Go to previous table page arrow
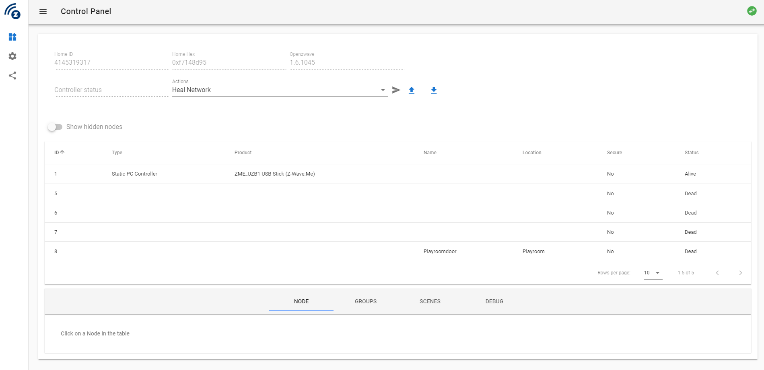This screenshot has width=764, height=370. pos(717,273)
